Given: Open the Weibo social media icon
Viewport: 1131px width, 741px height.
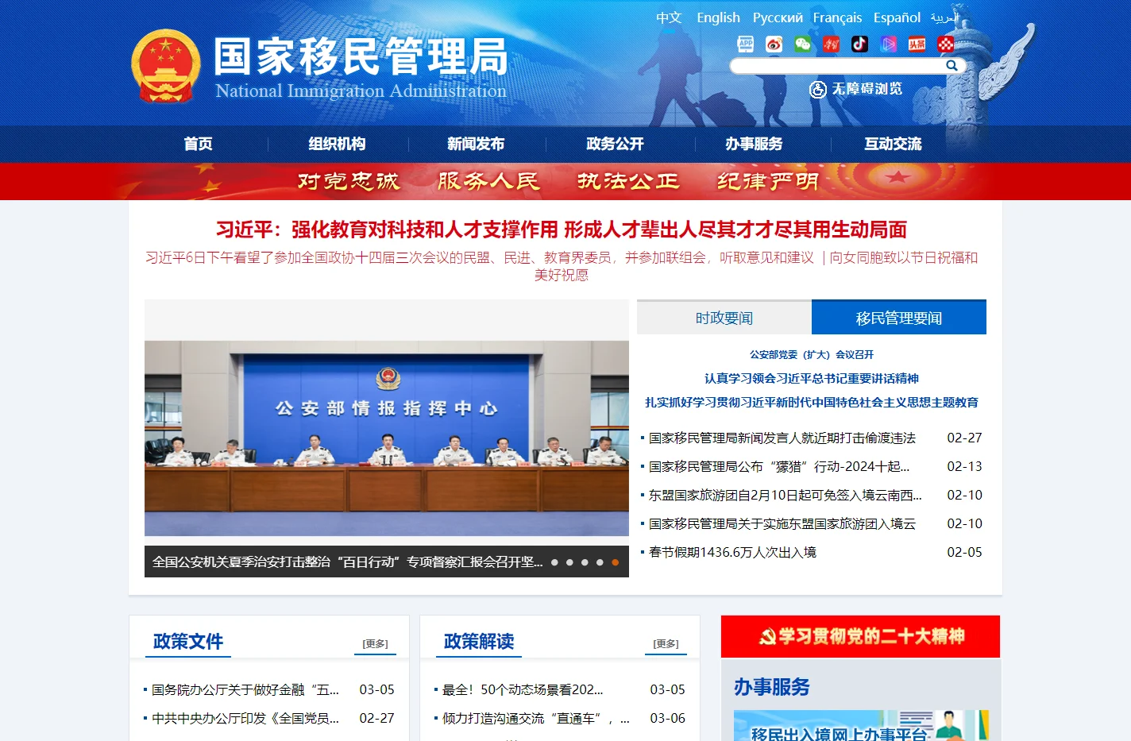Looking at the screenshot, I should (x=774, y=44).
